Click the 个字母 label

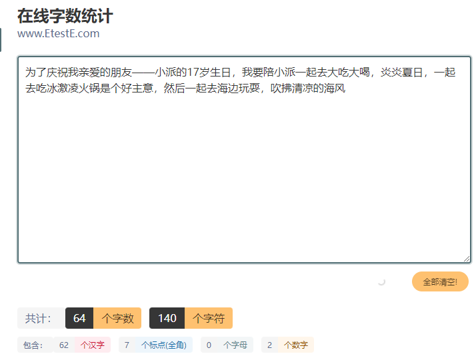[235, 345]
